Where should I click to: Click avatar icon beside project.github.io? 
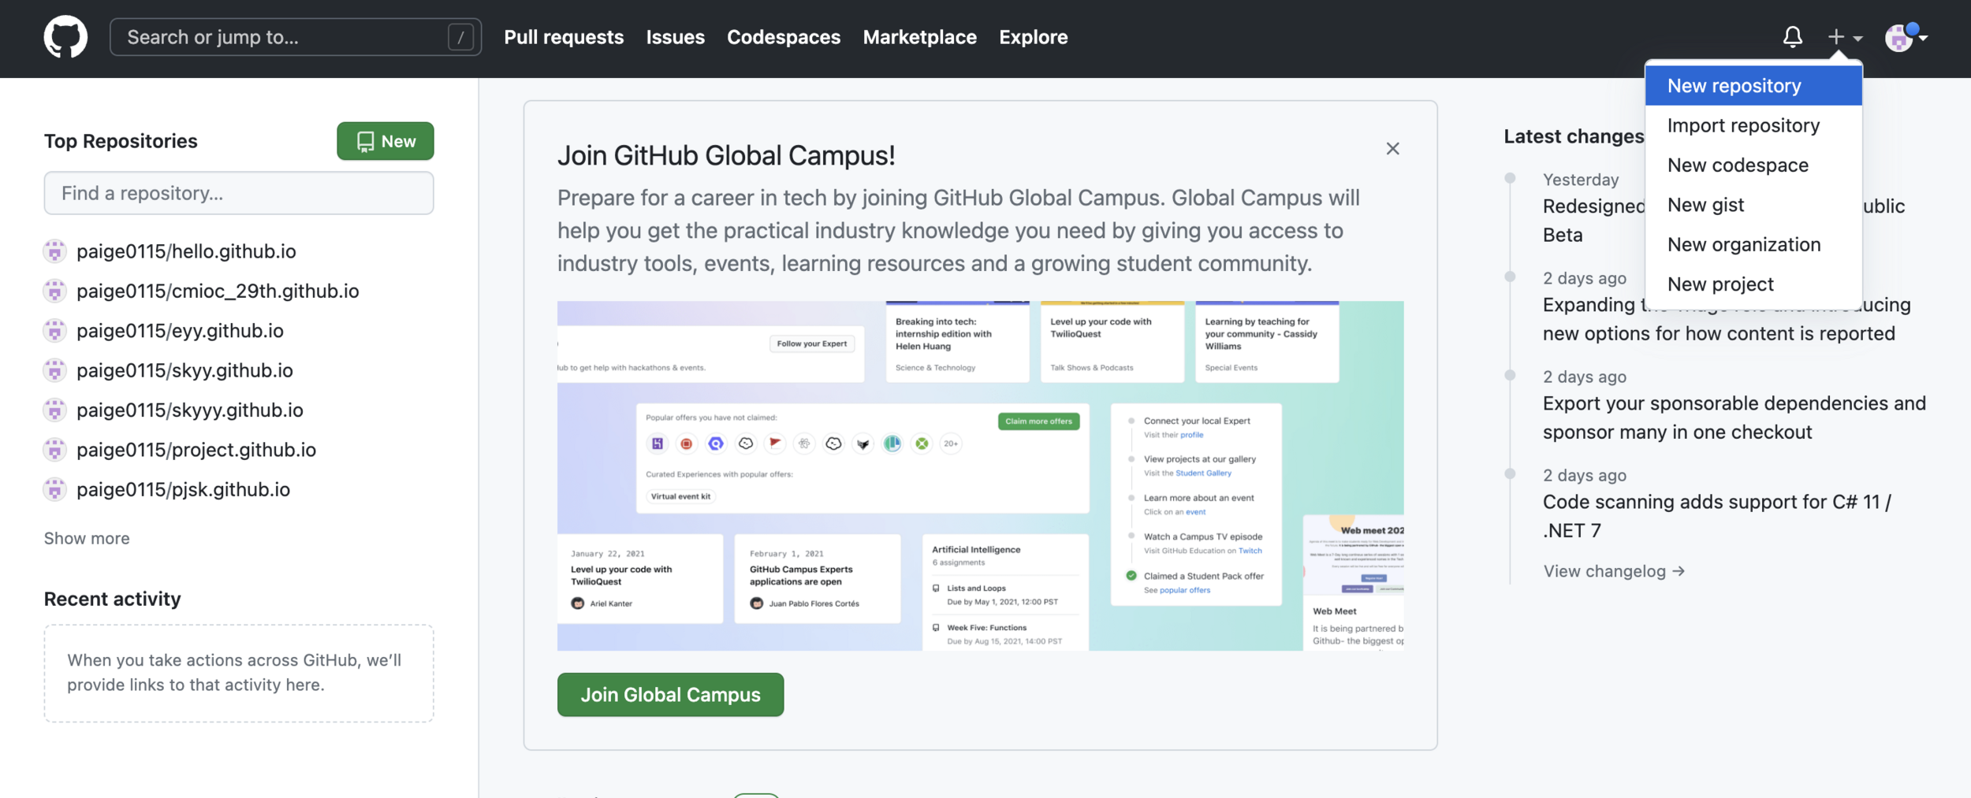[x=54, y=450]
